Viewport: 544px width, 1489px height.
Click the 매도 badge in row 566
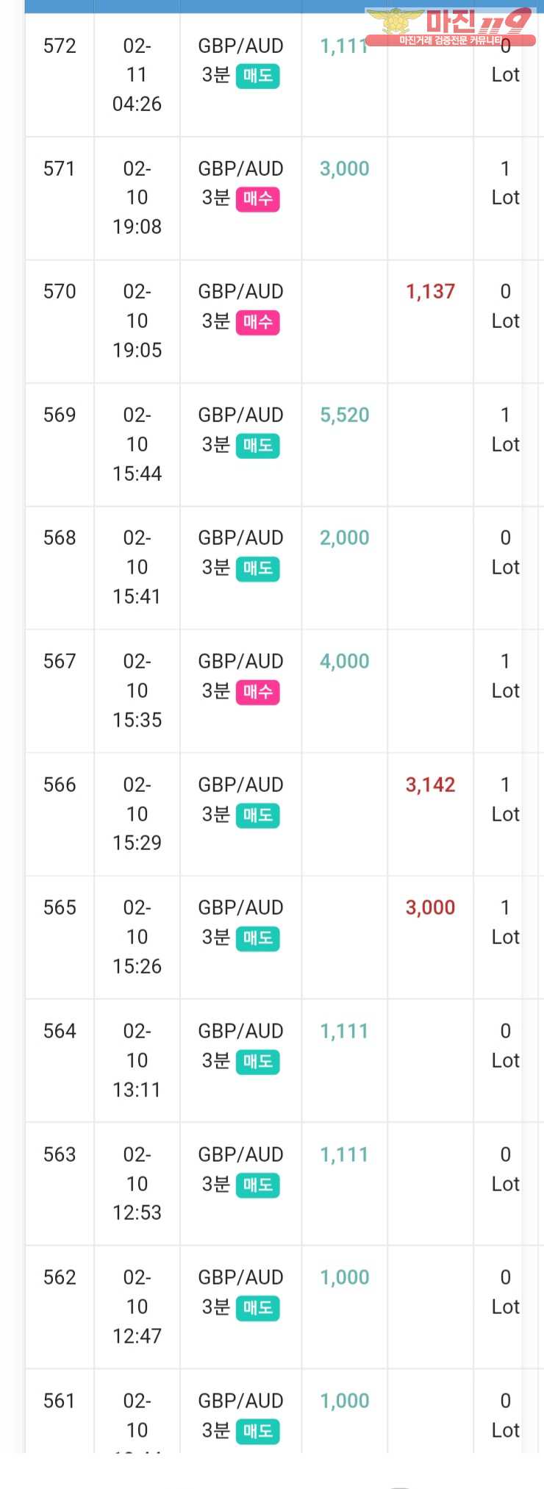[257, 815]
